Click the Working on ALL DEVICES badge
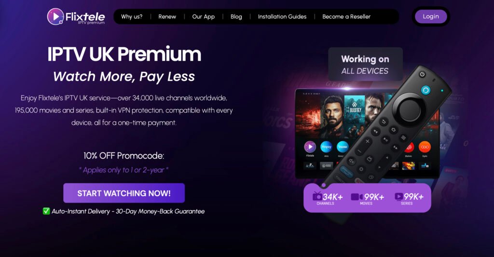The width and height of the screenshot is (494, 257). [x=365, y=64]
